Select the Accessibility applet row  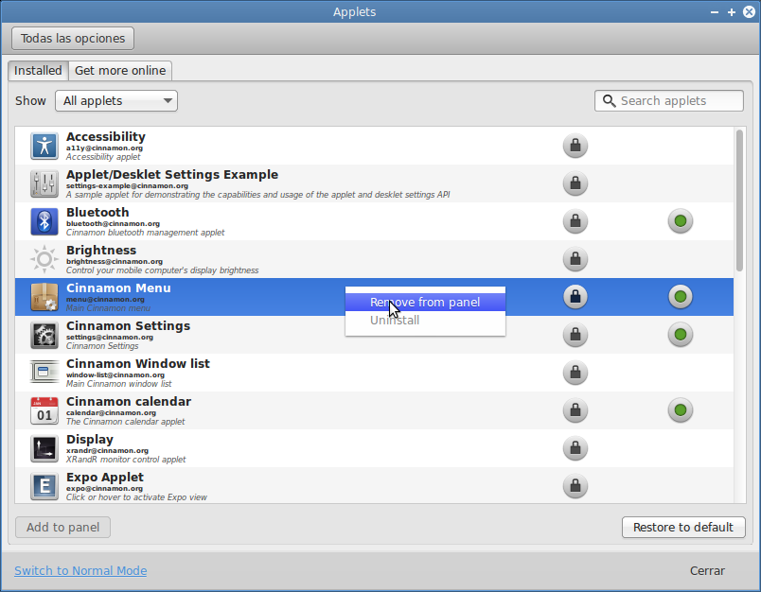(x=374, y=146)
